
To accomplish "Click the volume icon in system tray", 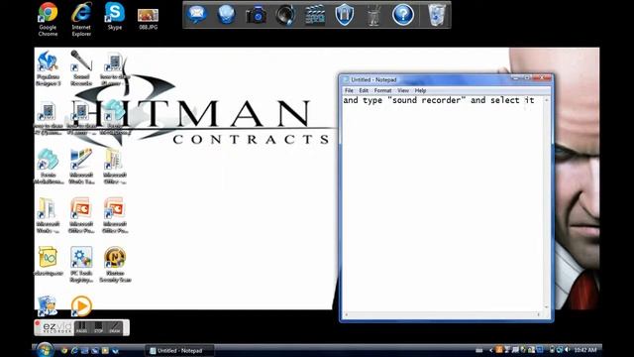I will click(x=567, y=350).
